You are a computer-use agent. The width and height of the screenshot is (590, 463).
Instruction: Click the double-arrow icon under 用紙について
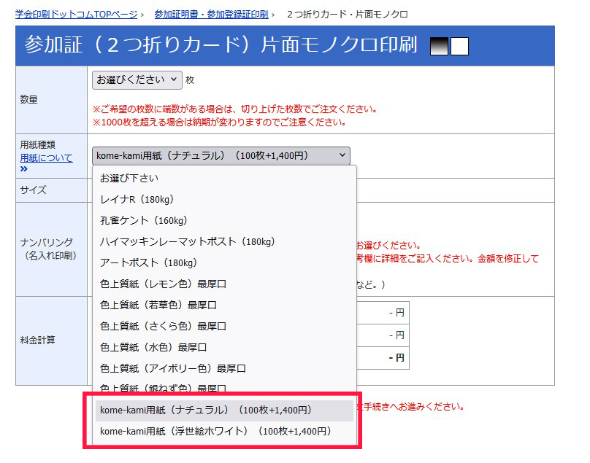click(24, 169)
